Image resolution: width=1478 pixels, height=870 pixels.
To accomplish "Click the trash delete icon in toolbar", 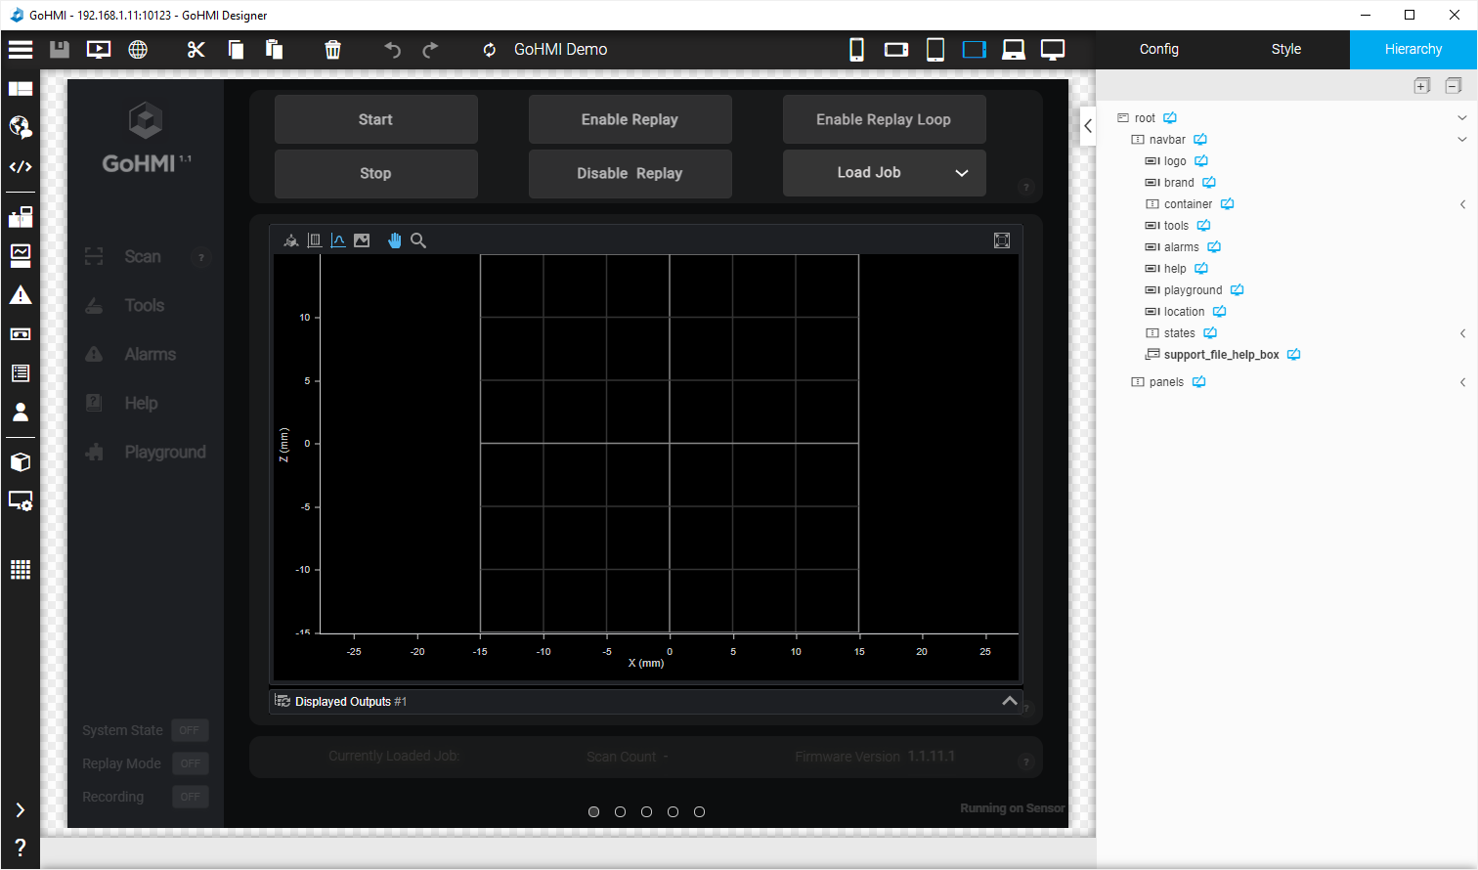I will [x=332, y=50].
